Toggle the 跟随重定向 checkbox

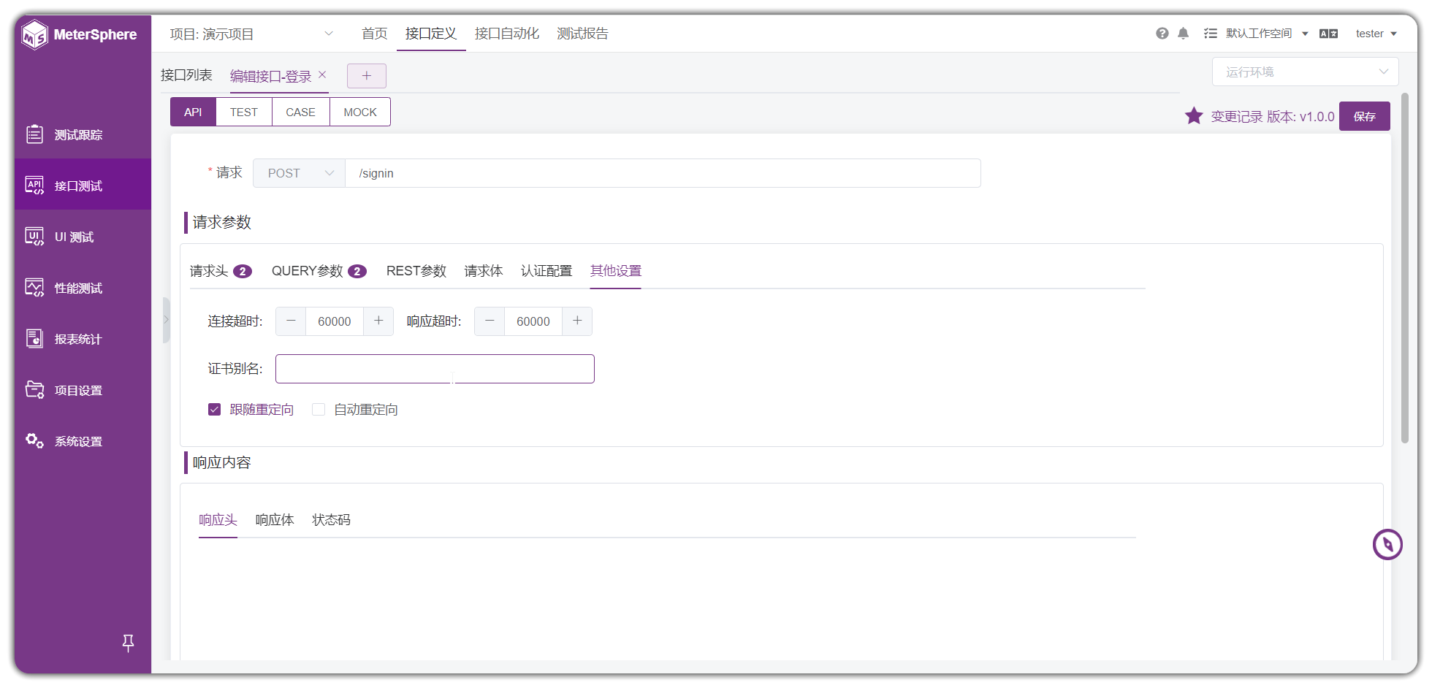pos(214,410)
